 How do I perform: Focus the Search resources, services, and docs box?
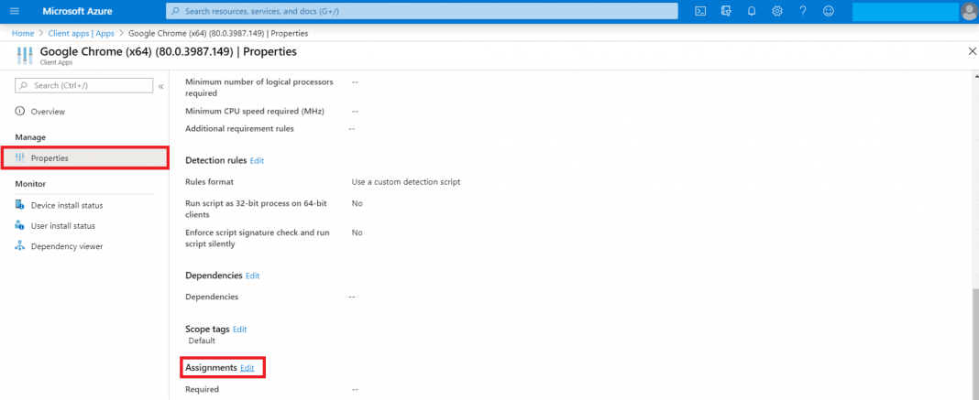pyautogui.click(x=422, y=11)
